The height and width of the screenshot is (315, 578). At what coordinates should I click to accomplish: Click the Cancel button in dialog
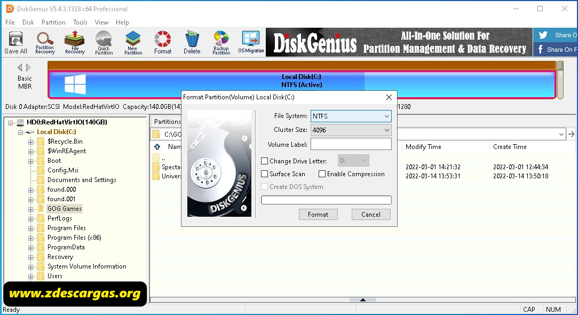click(371, 214)
